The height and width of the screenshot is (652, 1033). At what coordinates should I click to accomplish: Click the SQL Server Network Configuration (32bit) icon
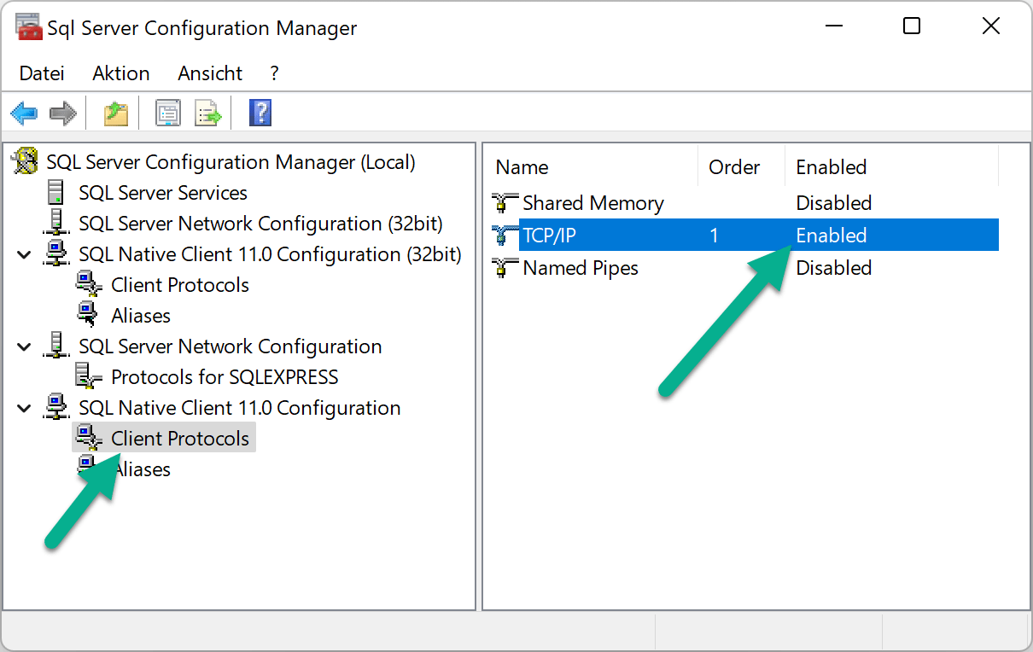(x=55, y=223)
